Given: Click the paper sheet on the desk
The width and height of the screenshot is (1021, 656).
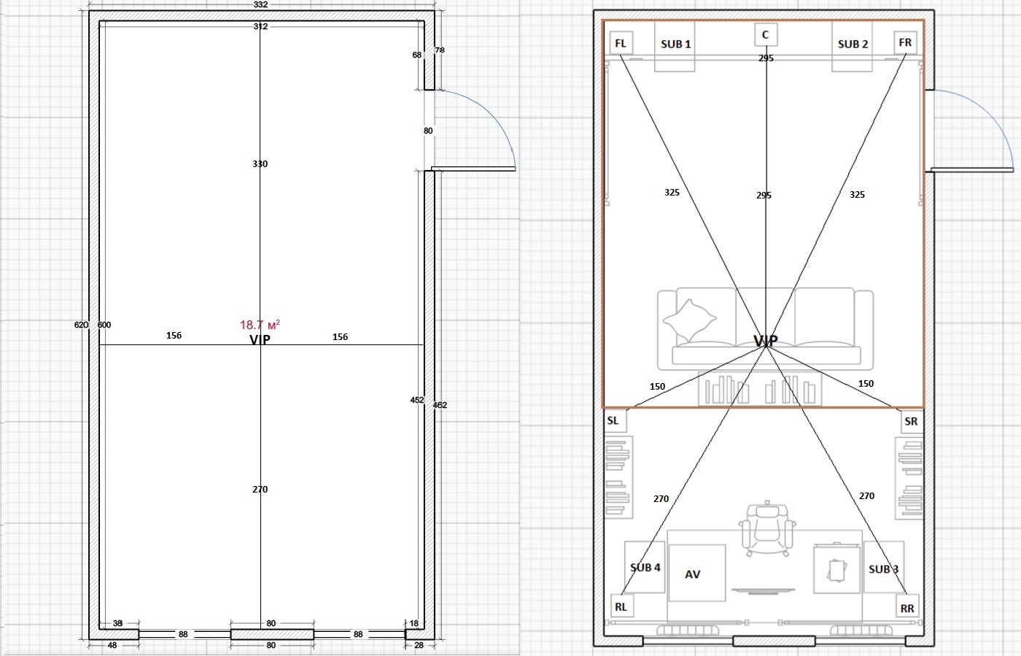Looking at the screenshot, I should [x=836, y=569].
